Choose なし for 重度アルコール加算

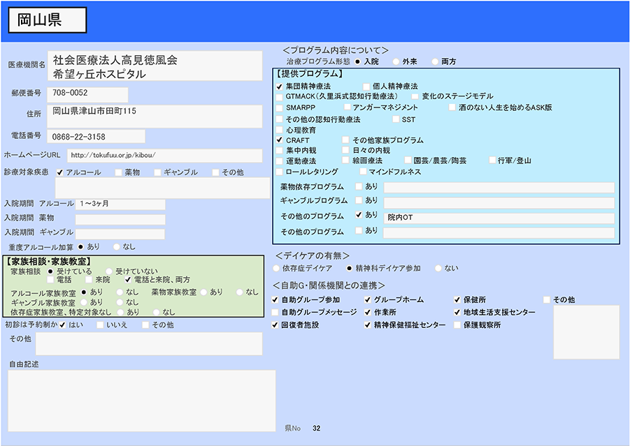click(x=116, y=246)
